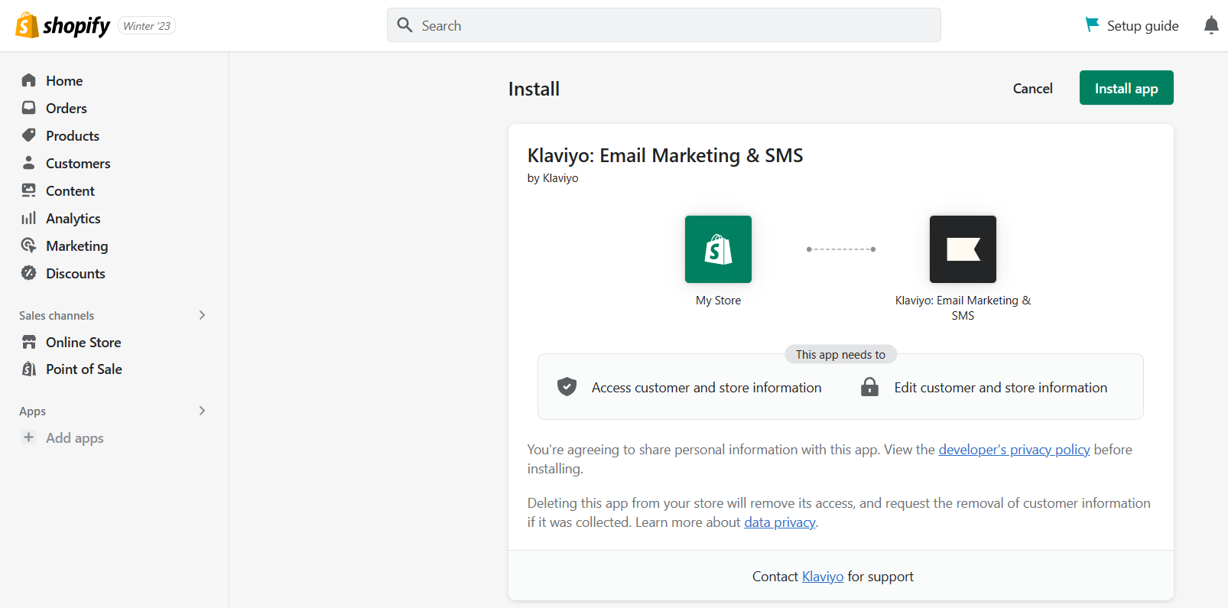Image resolution: width=1228 pixels, height=608 pixels.
Task: Click the "Klaviyo: Email Marketing & SMS" heading
Action: (665, 155)
